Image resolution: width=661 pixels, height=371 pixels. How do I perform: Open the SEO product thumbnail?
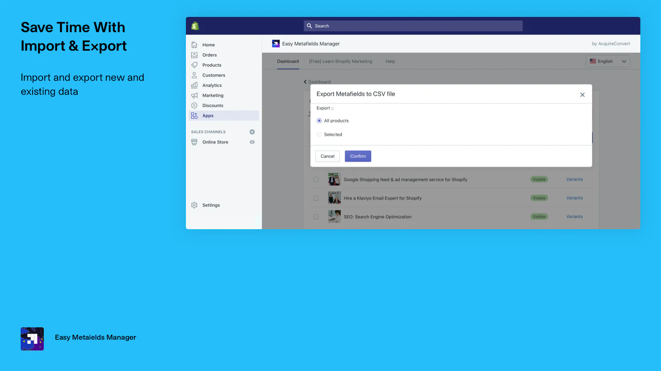click(334, 216)
